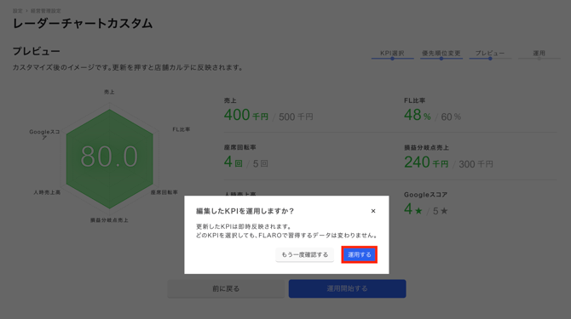Close the KPI confirmation dialog with X
This screenshot has width=571, height=319.
(373, 211)
